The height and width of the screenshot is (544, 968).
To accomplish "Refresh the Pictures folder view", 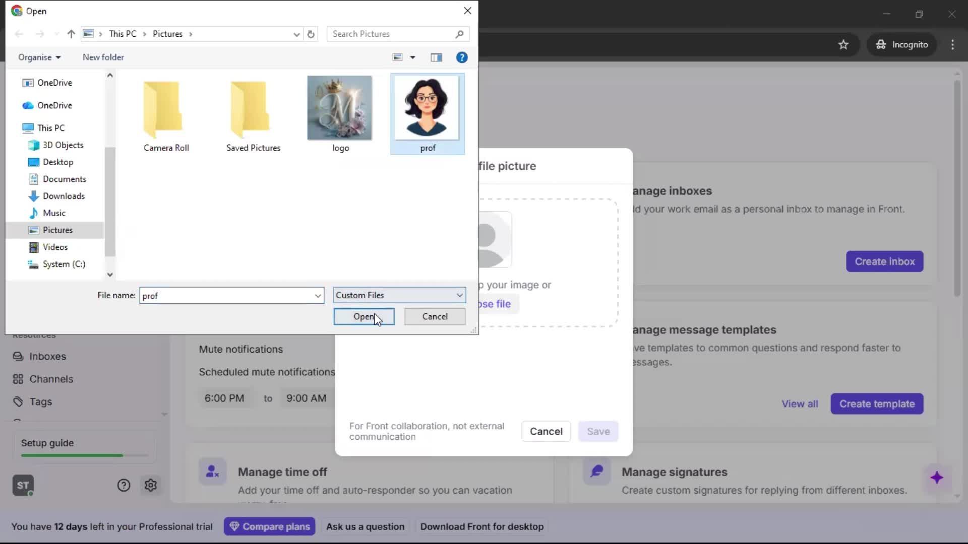I will pos(311,34).
